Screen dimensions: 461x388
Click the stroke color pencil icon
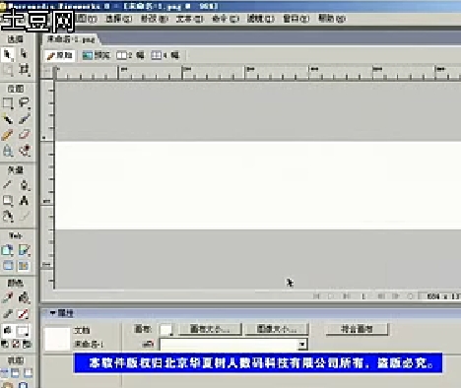(8, 314)
